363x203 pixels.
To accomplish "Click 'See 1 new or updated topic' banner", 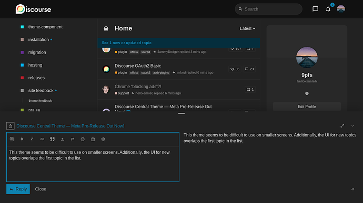I will click(x=179, y=42).
